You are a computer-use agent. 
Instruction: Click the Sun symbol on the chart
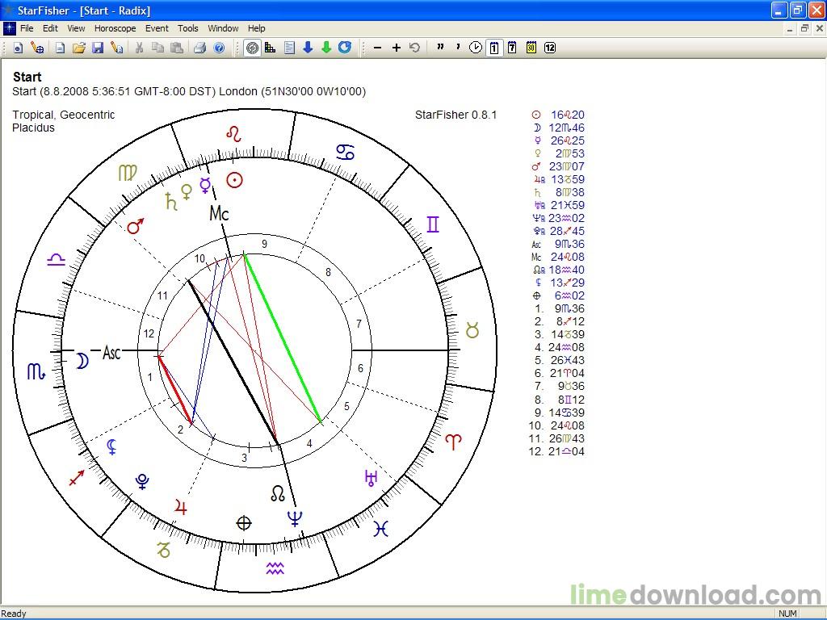pos(234,180)
